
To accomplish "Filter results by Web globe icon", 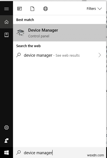I will pyautogui.click(x=46, y=9).
